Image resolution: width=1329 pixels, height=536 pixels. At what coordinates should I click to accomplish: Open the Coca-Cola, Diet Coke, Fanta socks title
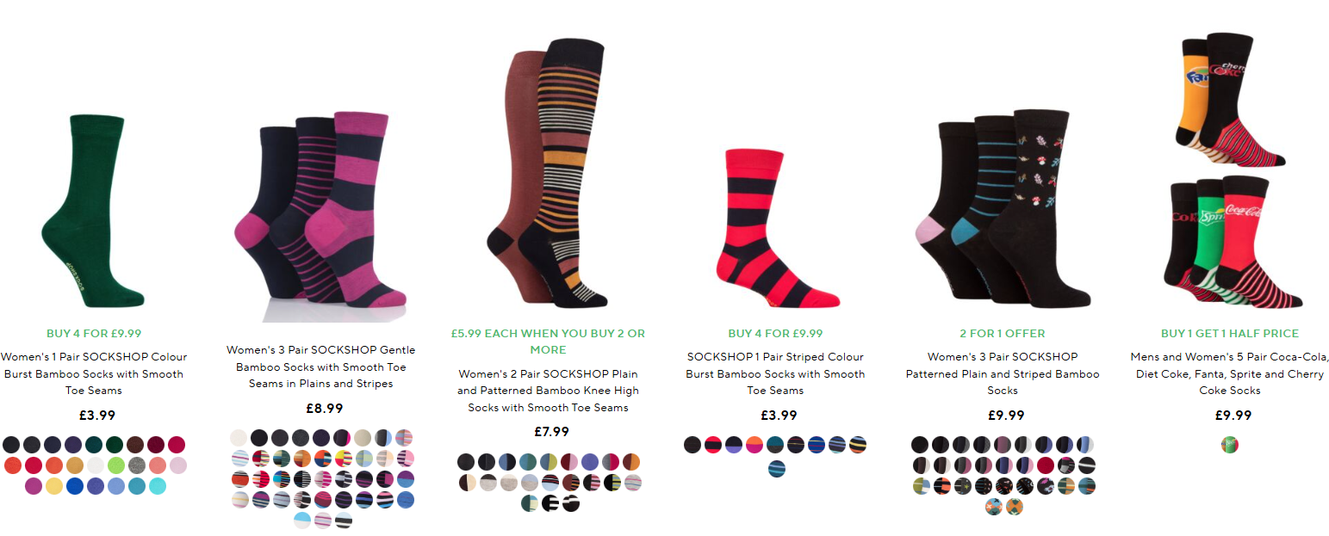pos(1230,373)
